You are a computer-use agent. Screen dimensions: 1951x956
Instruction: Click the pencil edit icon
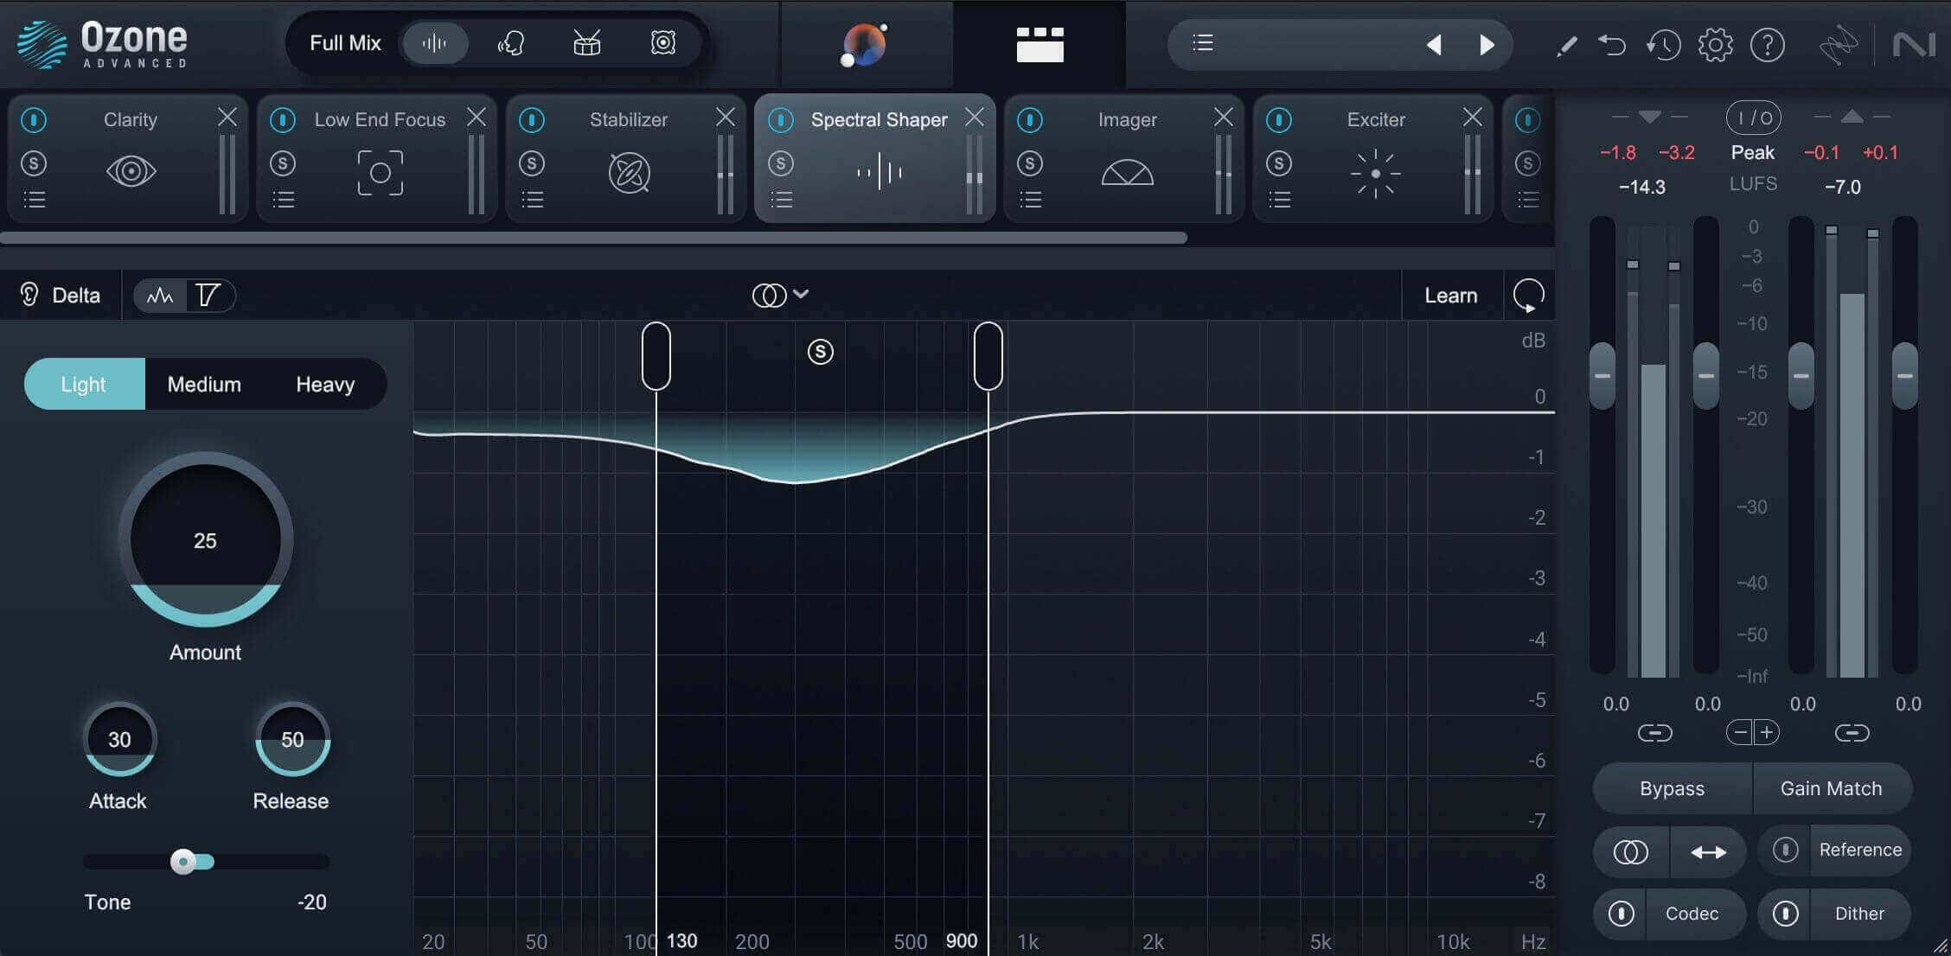coord(1566,45)
